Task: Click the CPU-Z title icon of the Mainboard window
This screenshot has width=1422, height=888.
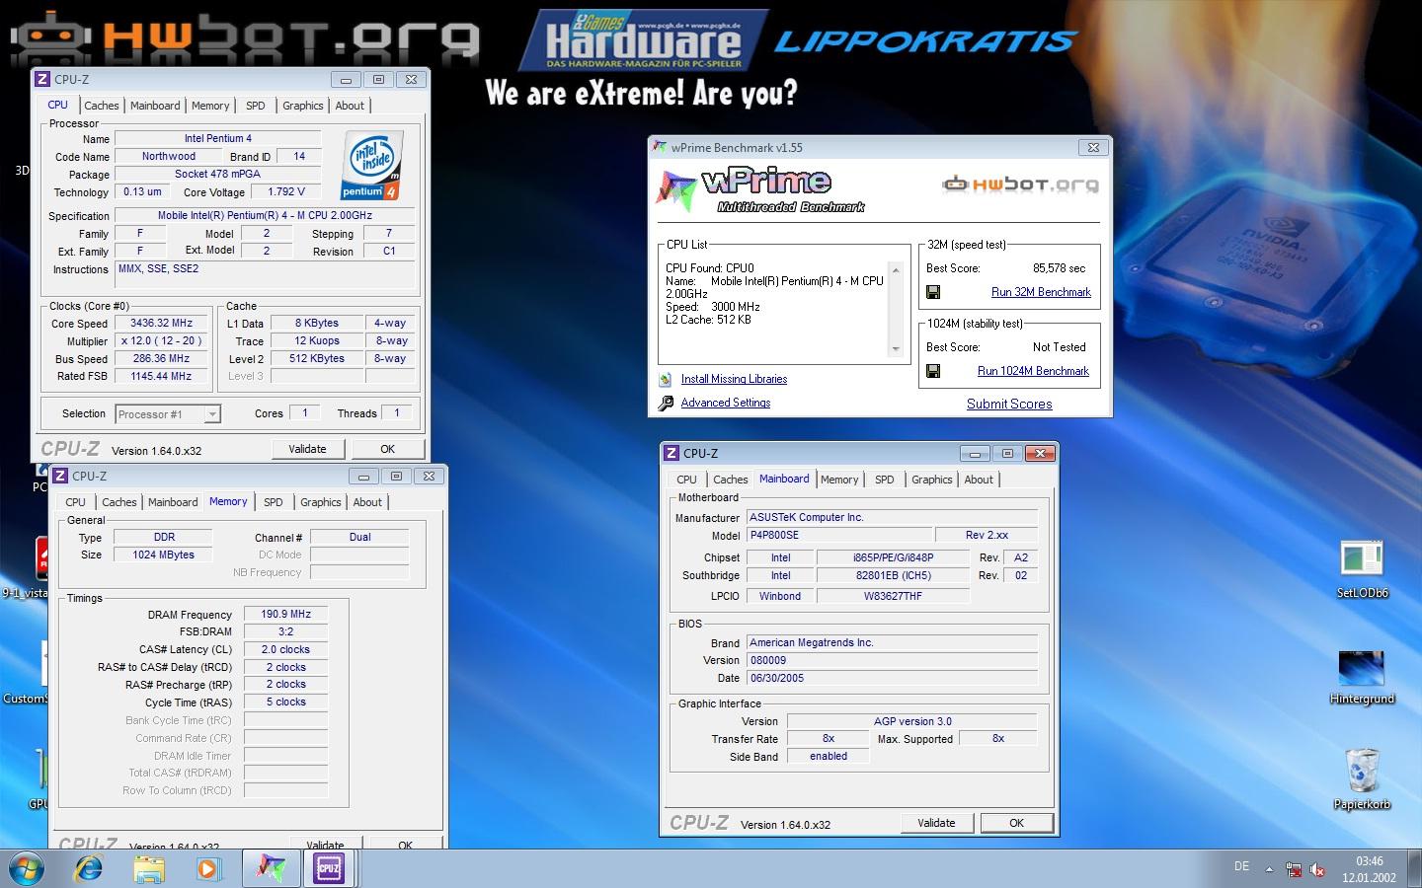Action: pyautogui.click(x=671, y=453)
